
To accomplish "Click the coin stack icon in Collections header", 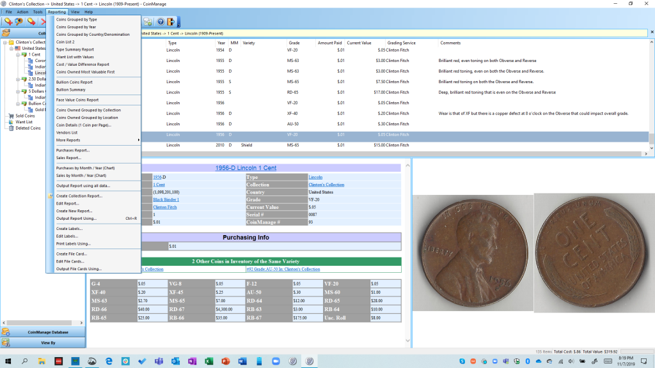I will [x=6, y=33].
